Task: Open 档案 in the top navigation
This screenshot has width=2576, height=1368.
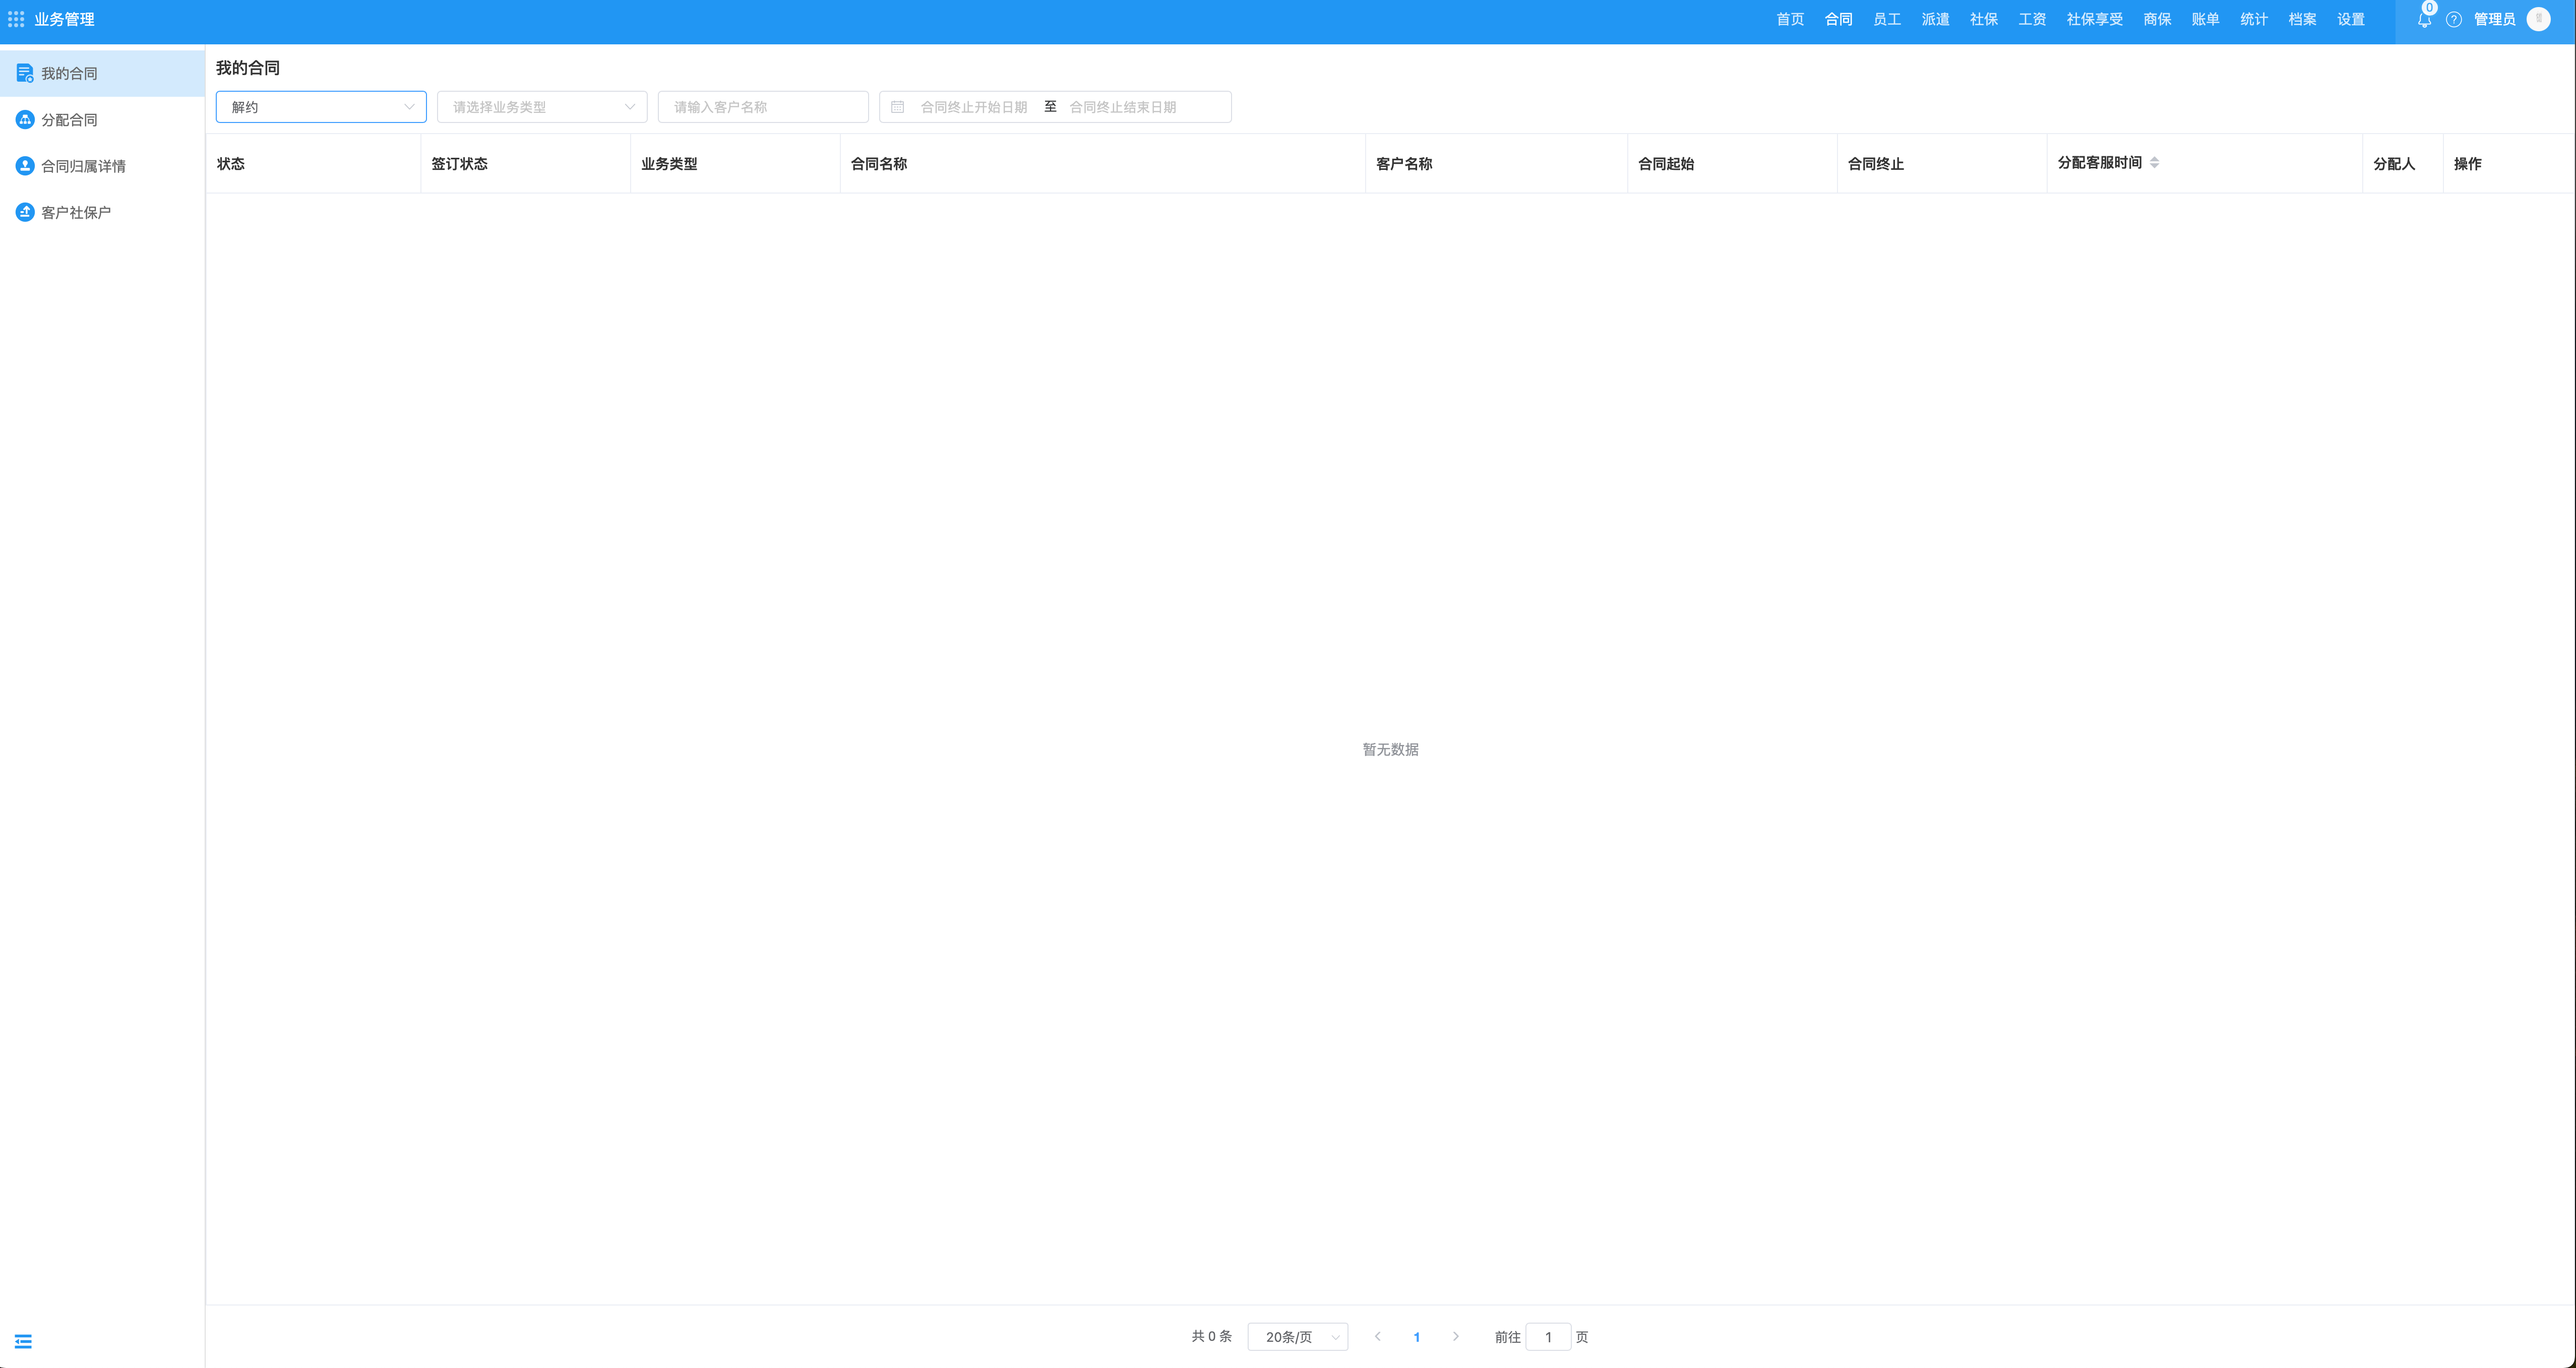Action: (x=2302, y=19)
